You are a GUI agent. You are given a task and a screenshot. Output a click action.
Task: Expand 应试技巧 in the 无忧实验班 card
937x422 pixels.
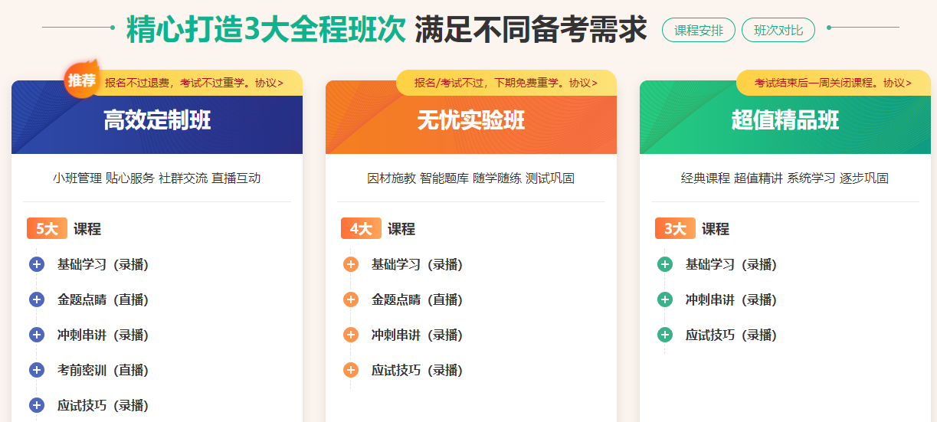point(351,370)
